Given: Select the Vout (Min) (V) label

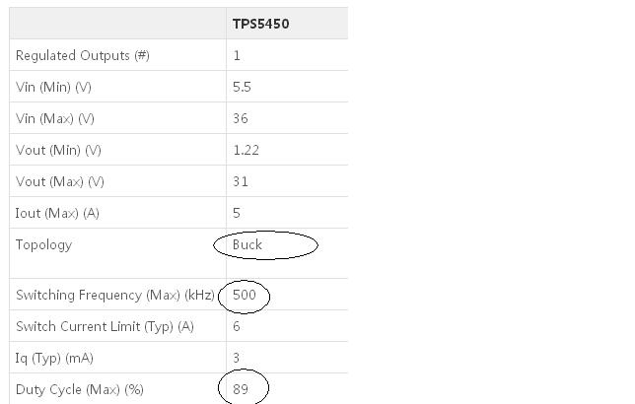Looking at the screenshot, I should click(x=59, y=150).
